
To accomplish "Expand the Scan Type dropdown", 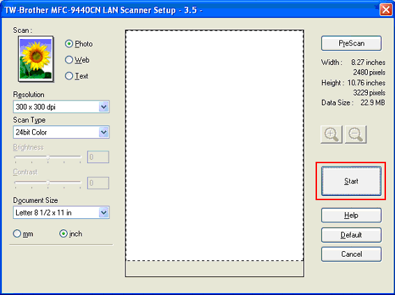I will [x=61, y=132].
